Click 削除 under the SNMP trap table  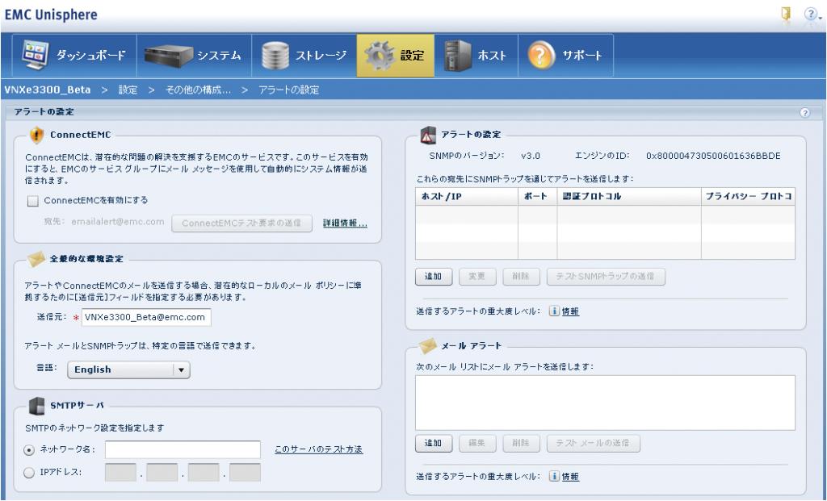(x=521, y=277)
